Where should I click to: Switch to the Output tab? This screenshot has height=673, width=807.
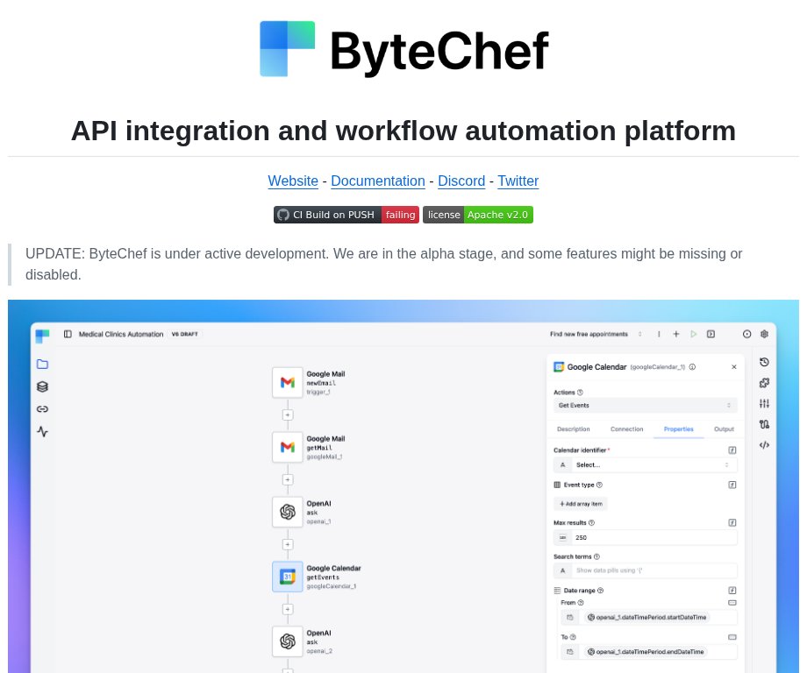(724, 429)
